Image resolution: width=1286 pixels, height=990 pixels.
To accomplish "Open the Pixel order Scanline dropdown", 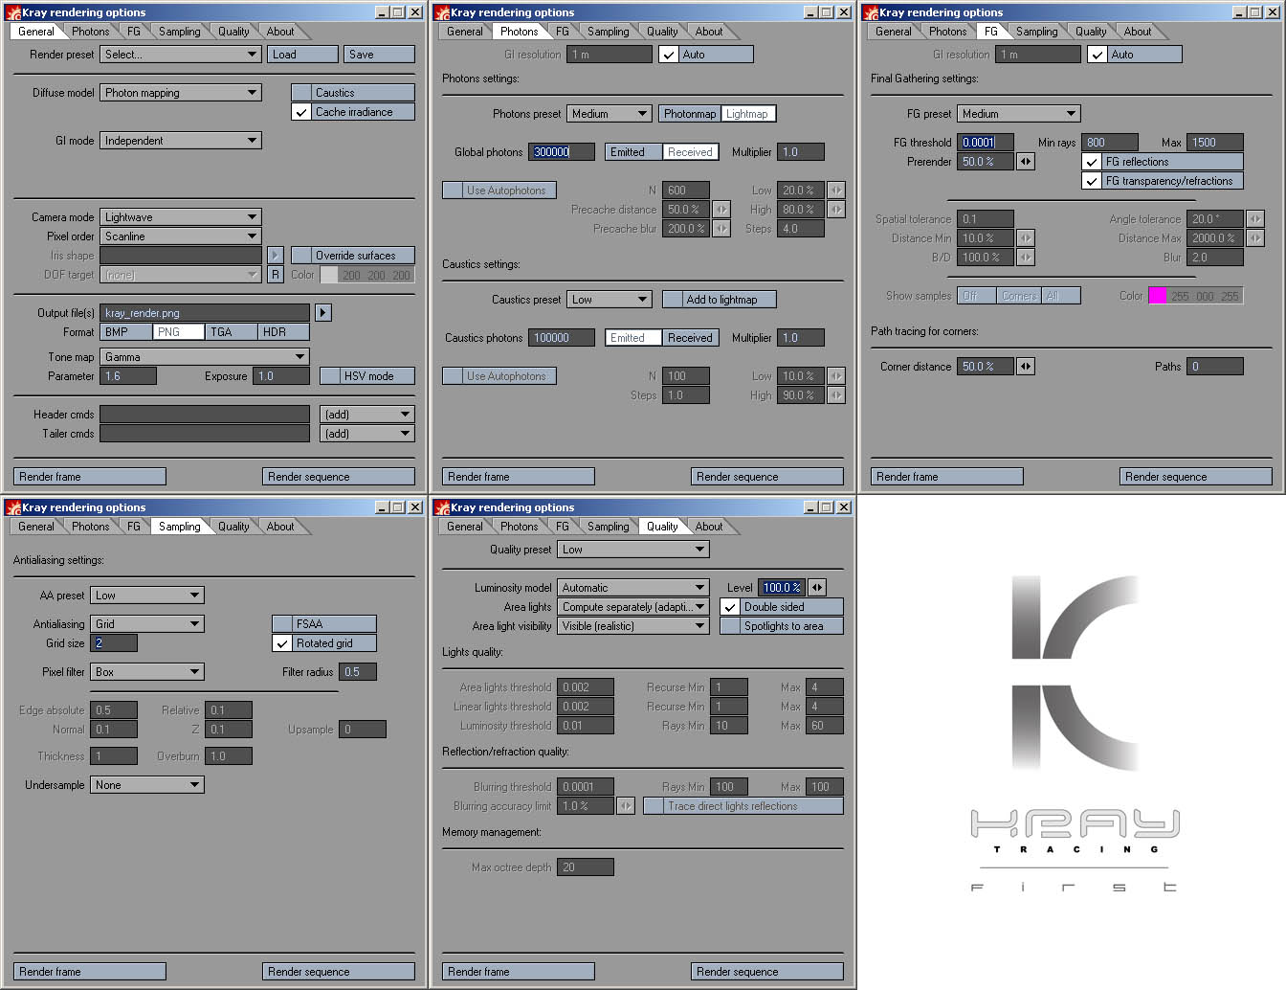I will coord(181,236).
